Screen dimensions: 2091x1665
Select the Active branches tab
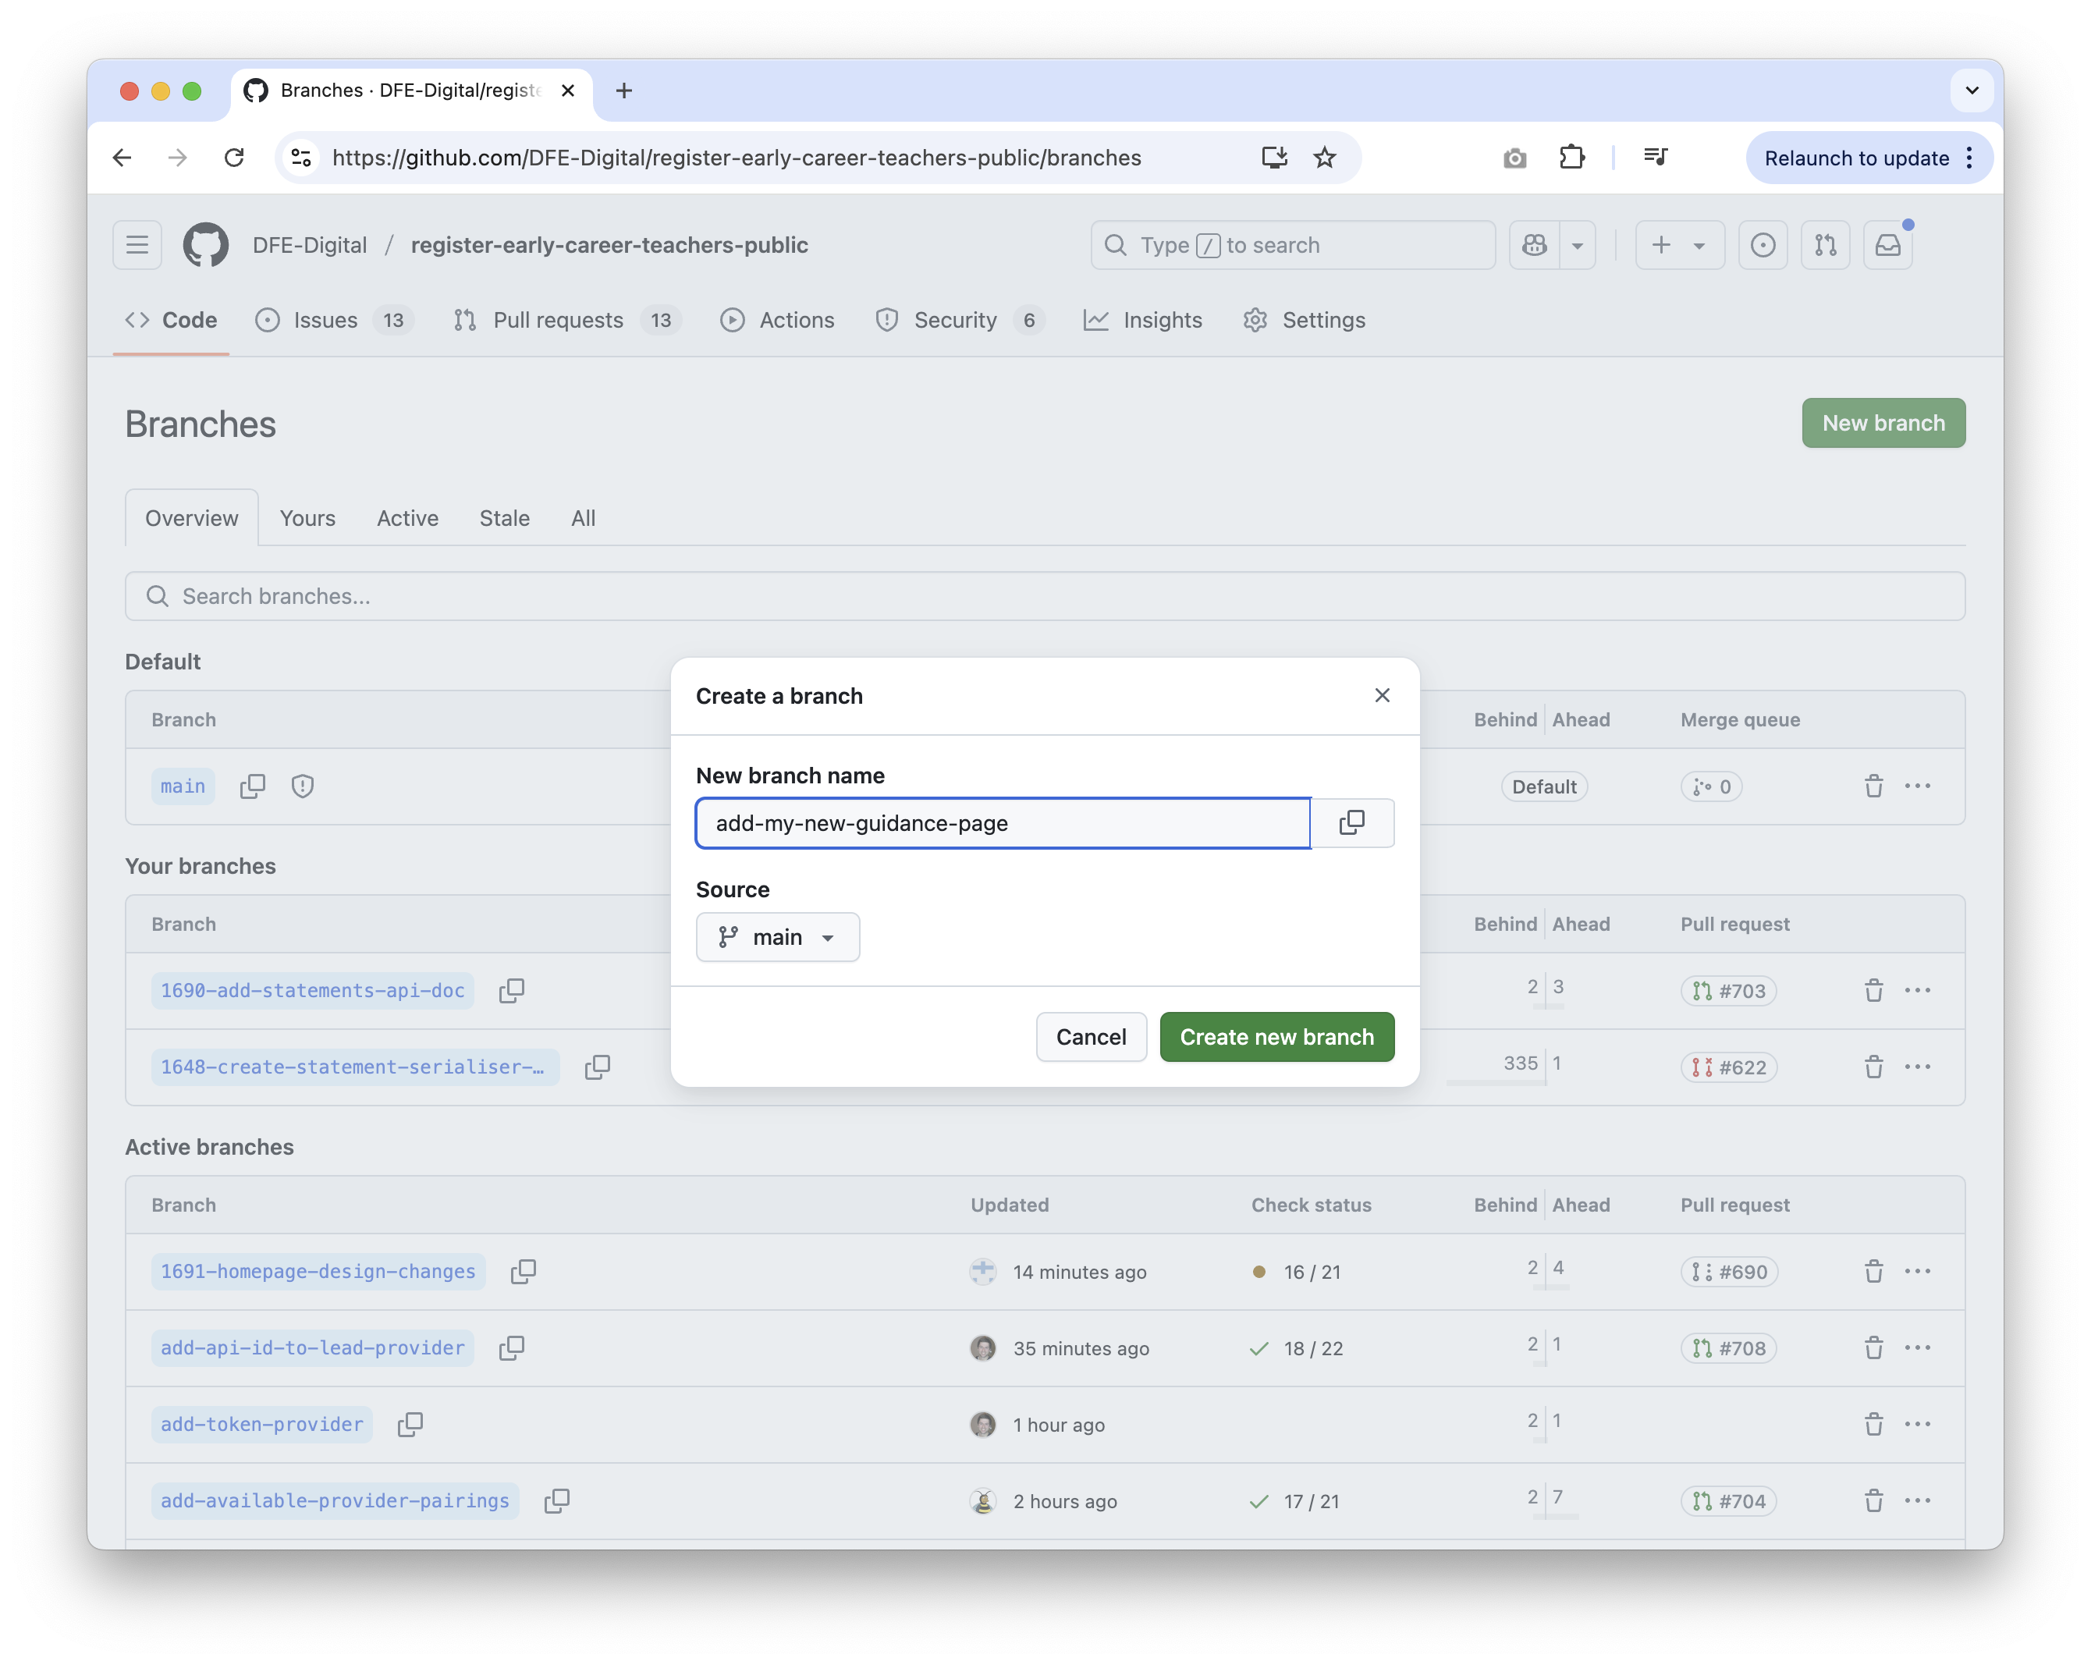407,518
